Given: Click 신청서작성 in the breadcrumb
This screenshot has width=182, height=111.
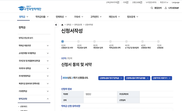Looking at the screenshot, I should coord(89,25).
